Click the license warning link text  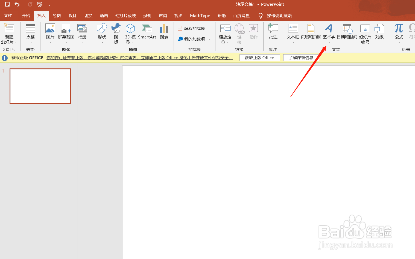139,58
